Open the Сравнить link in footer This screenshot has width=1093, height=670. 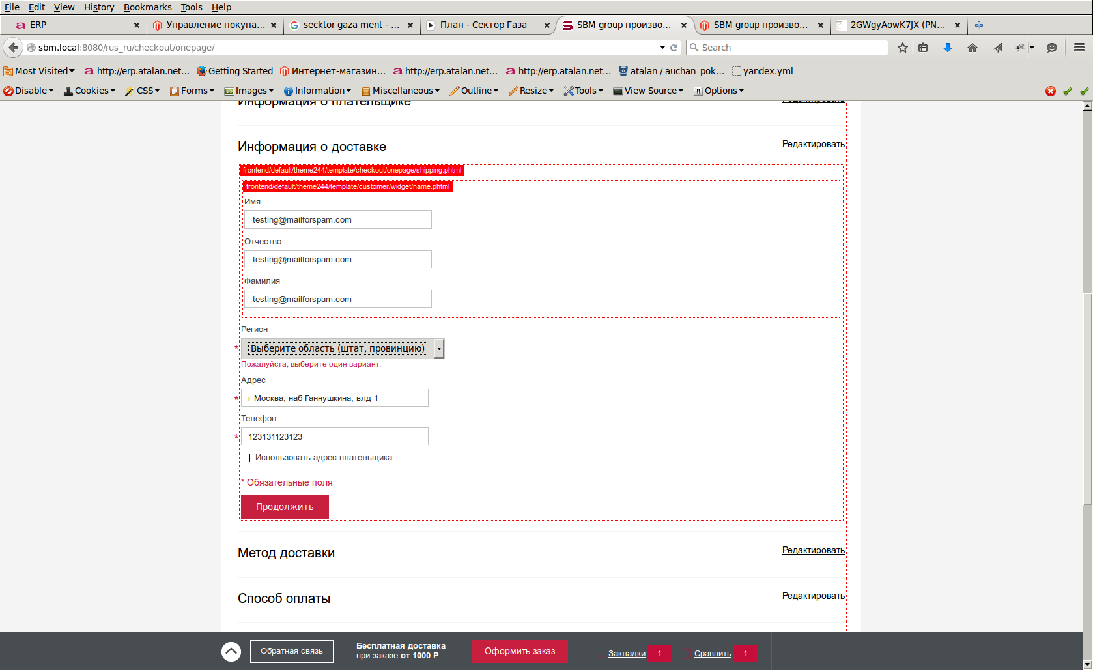pyautogui.click(x=713, y=654)
